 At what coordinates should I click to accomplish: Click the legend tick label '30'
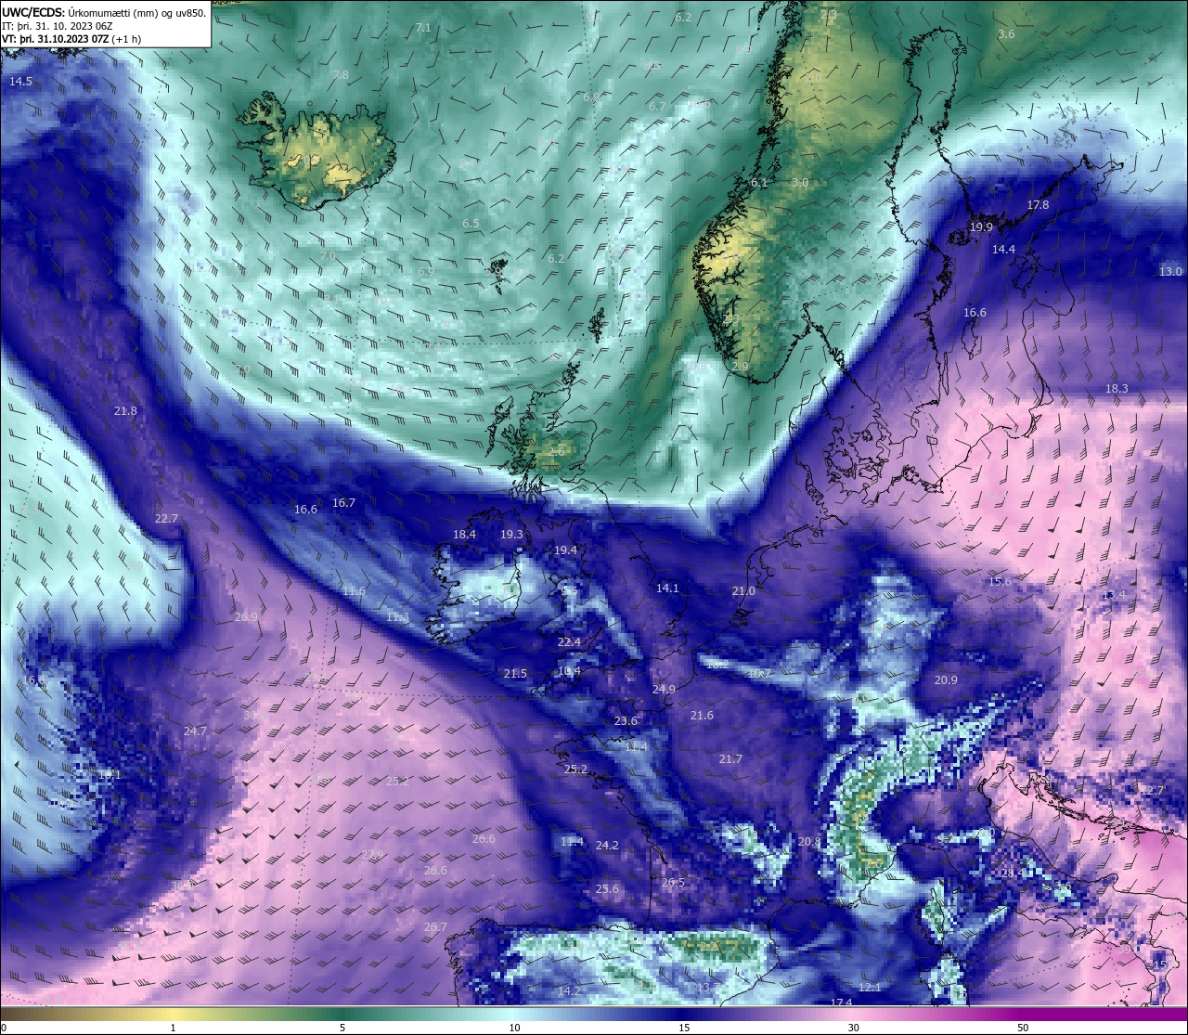[x=853, y=1028]
